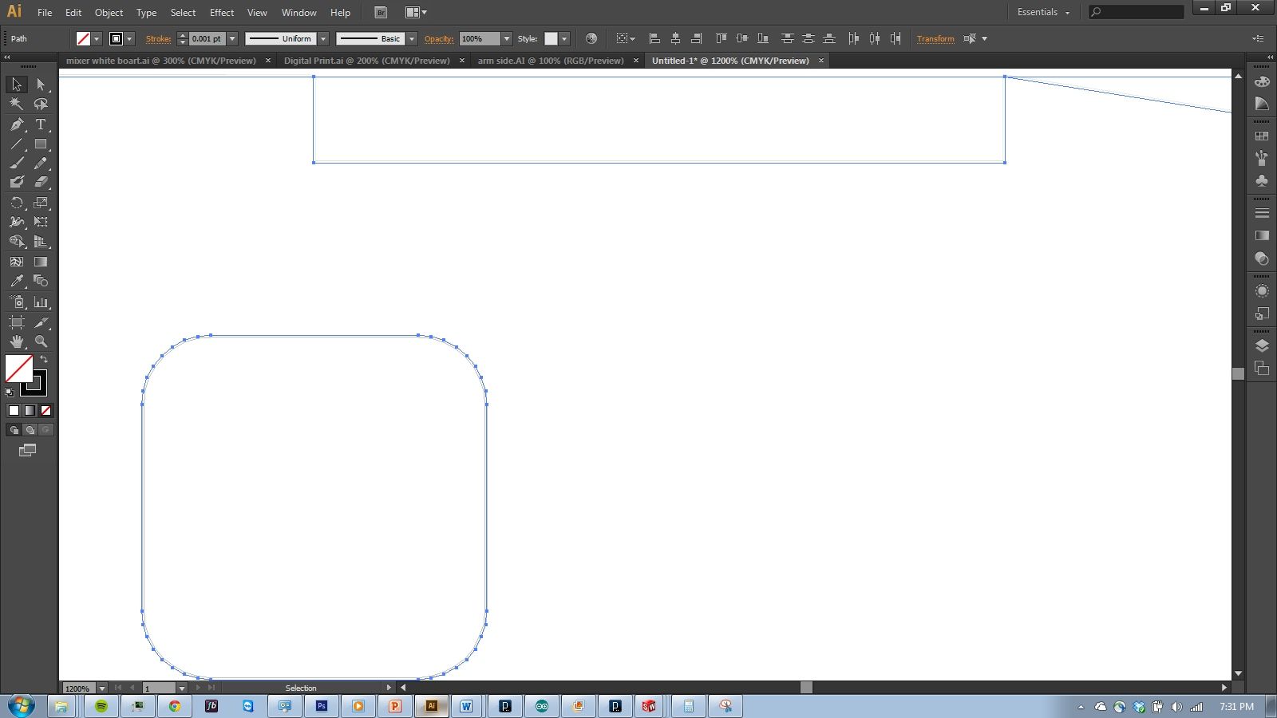Open the Effect menu
The image size is (1277, 718).
tap(222, 13)
